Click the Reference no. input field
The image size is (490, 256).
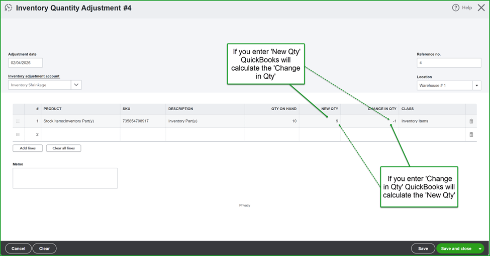click(448, 63)
